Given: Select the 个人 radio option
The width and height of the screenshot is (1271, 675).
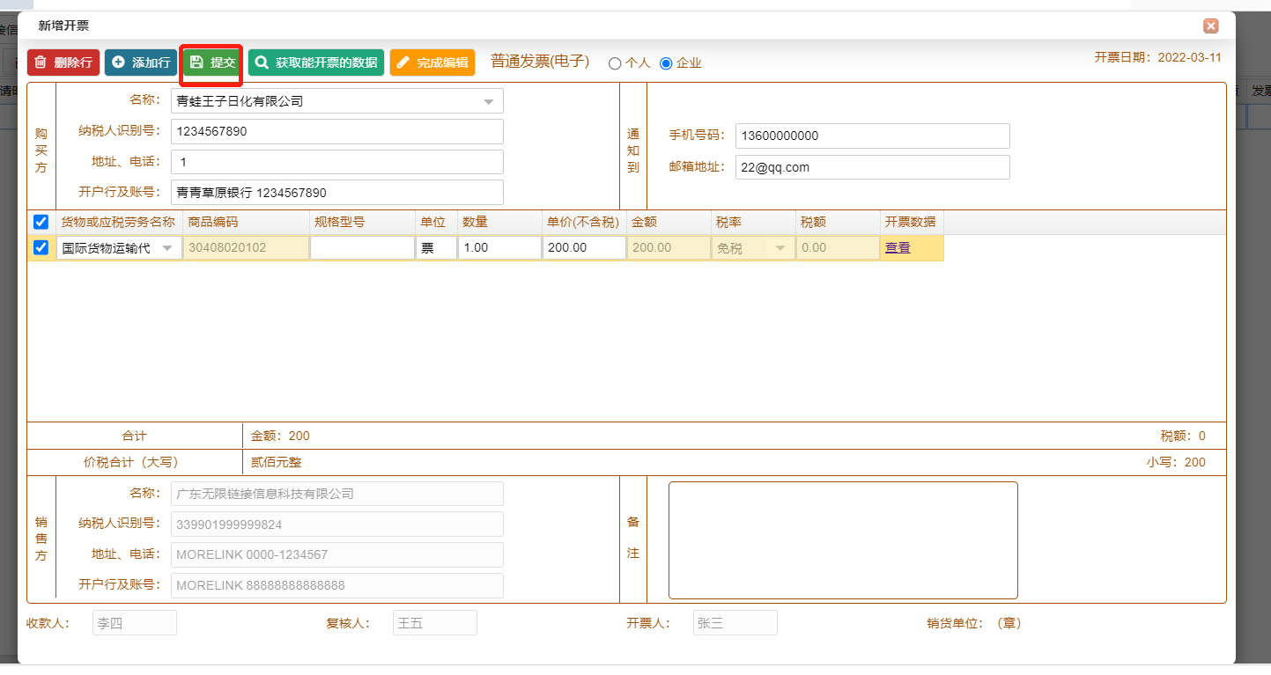Looking at the screenshot, I should click(615, 63).
